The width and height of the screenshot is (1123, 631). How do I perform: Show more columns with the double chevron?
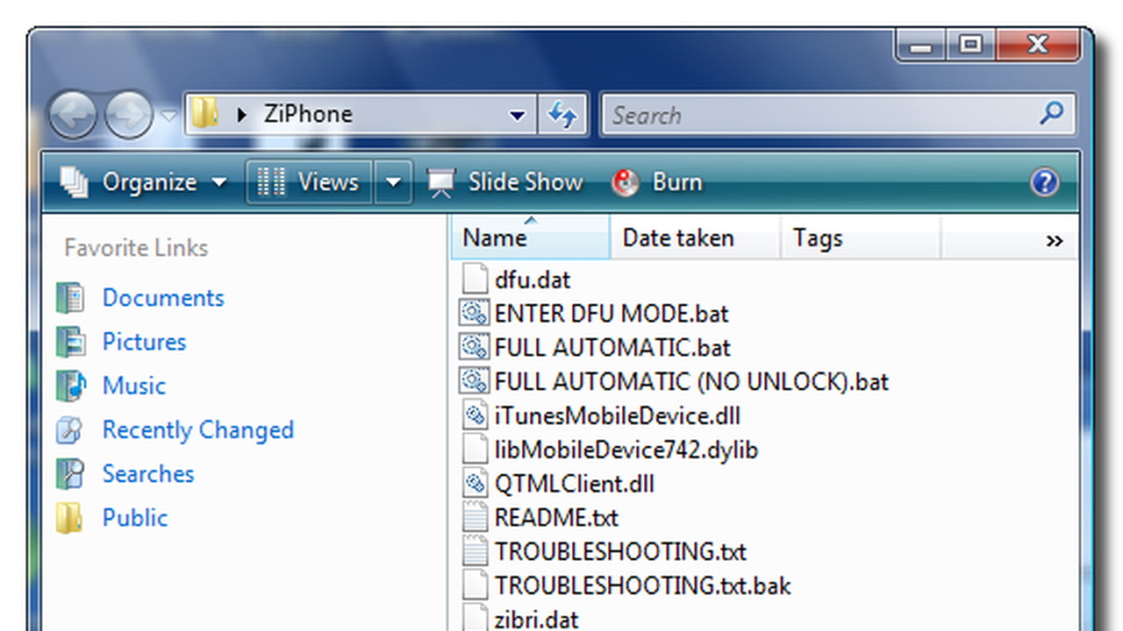coord(1055,241)
